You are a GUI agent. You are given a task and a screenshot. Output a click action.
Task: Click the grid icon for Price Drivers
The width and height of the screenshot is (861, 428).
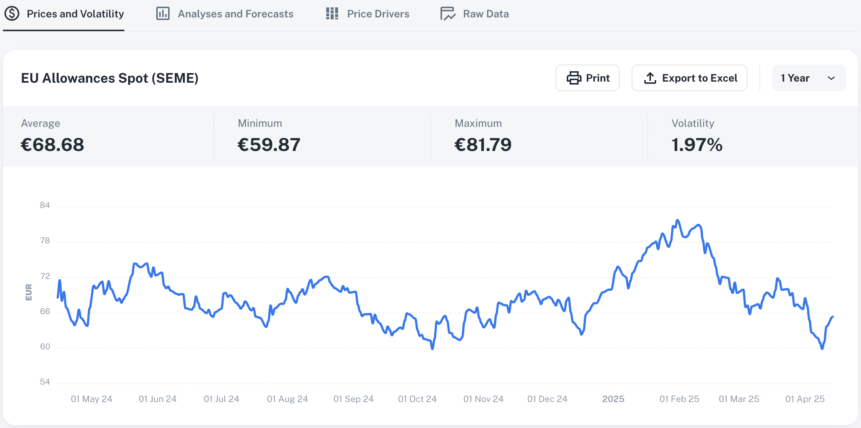(332, 14)
